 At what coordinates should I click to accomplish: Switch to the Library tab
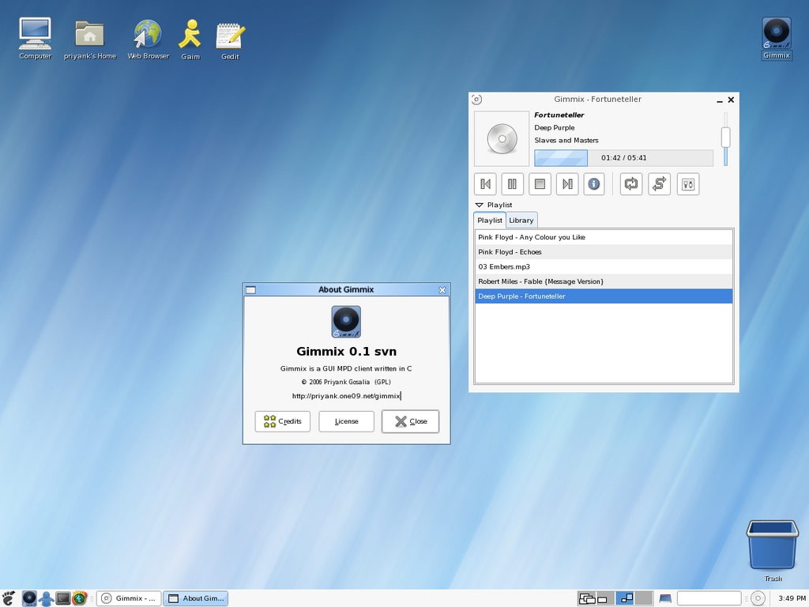pyautogui.click(x=521, y=221)
